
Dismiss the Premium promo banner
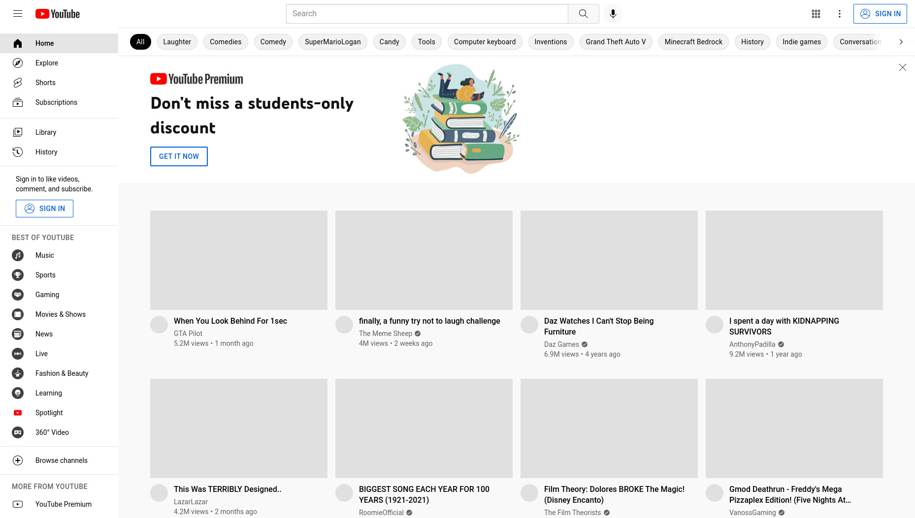[902, 67]
